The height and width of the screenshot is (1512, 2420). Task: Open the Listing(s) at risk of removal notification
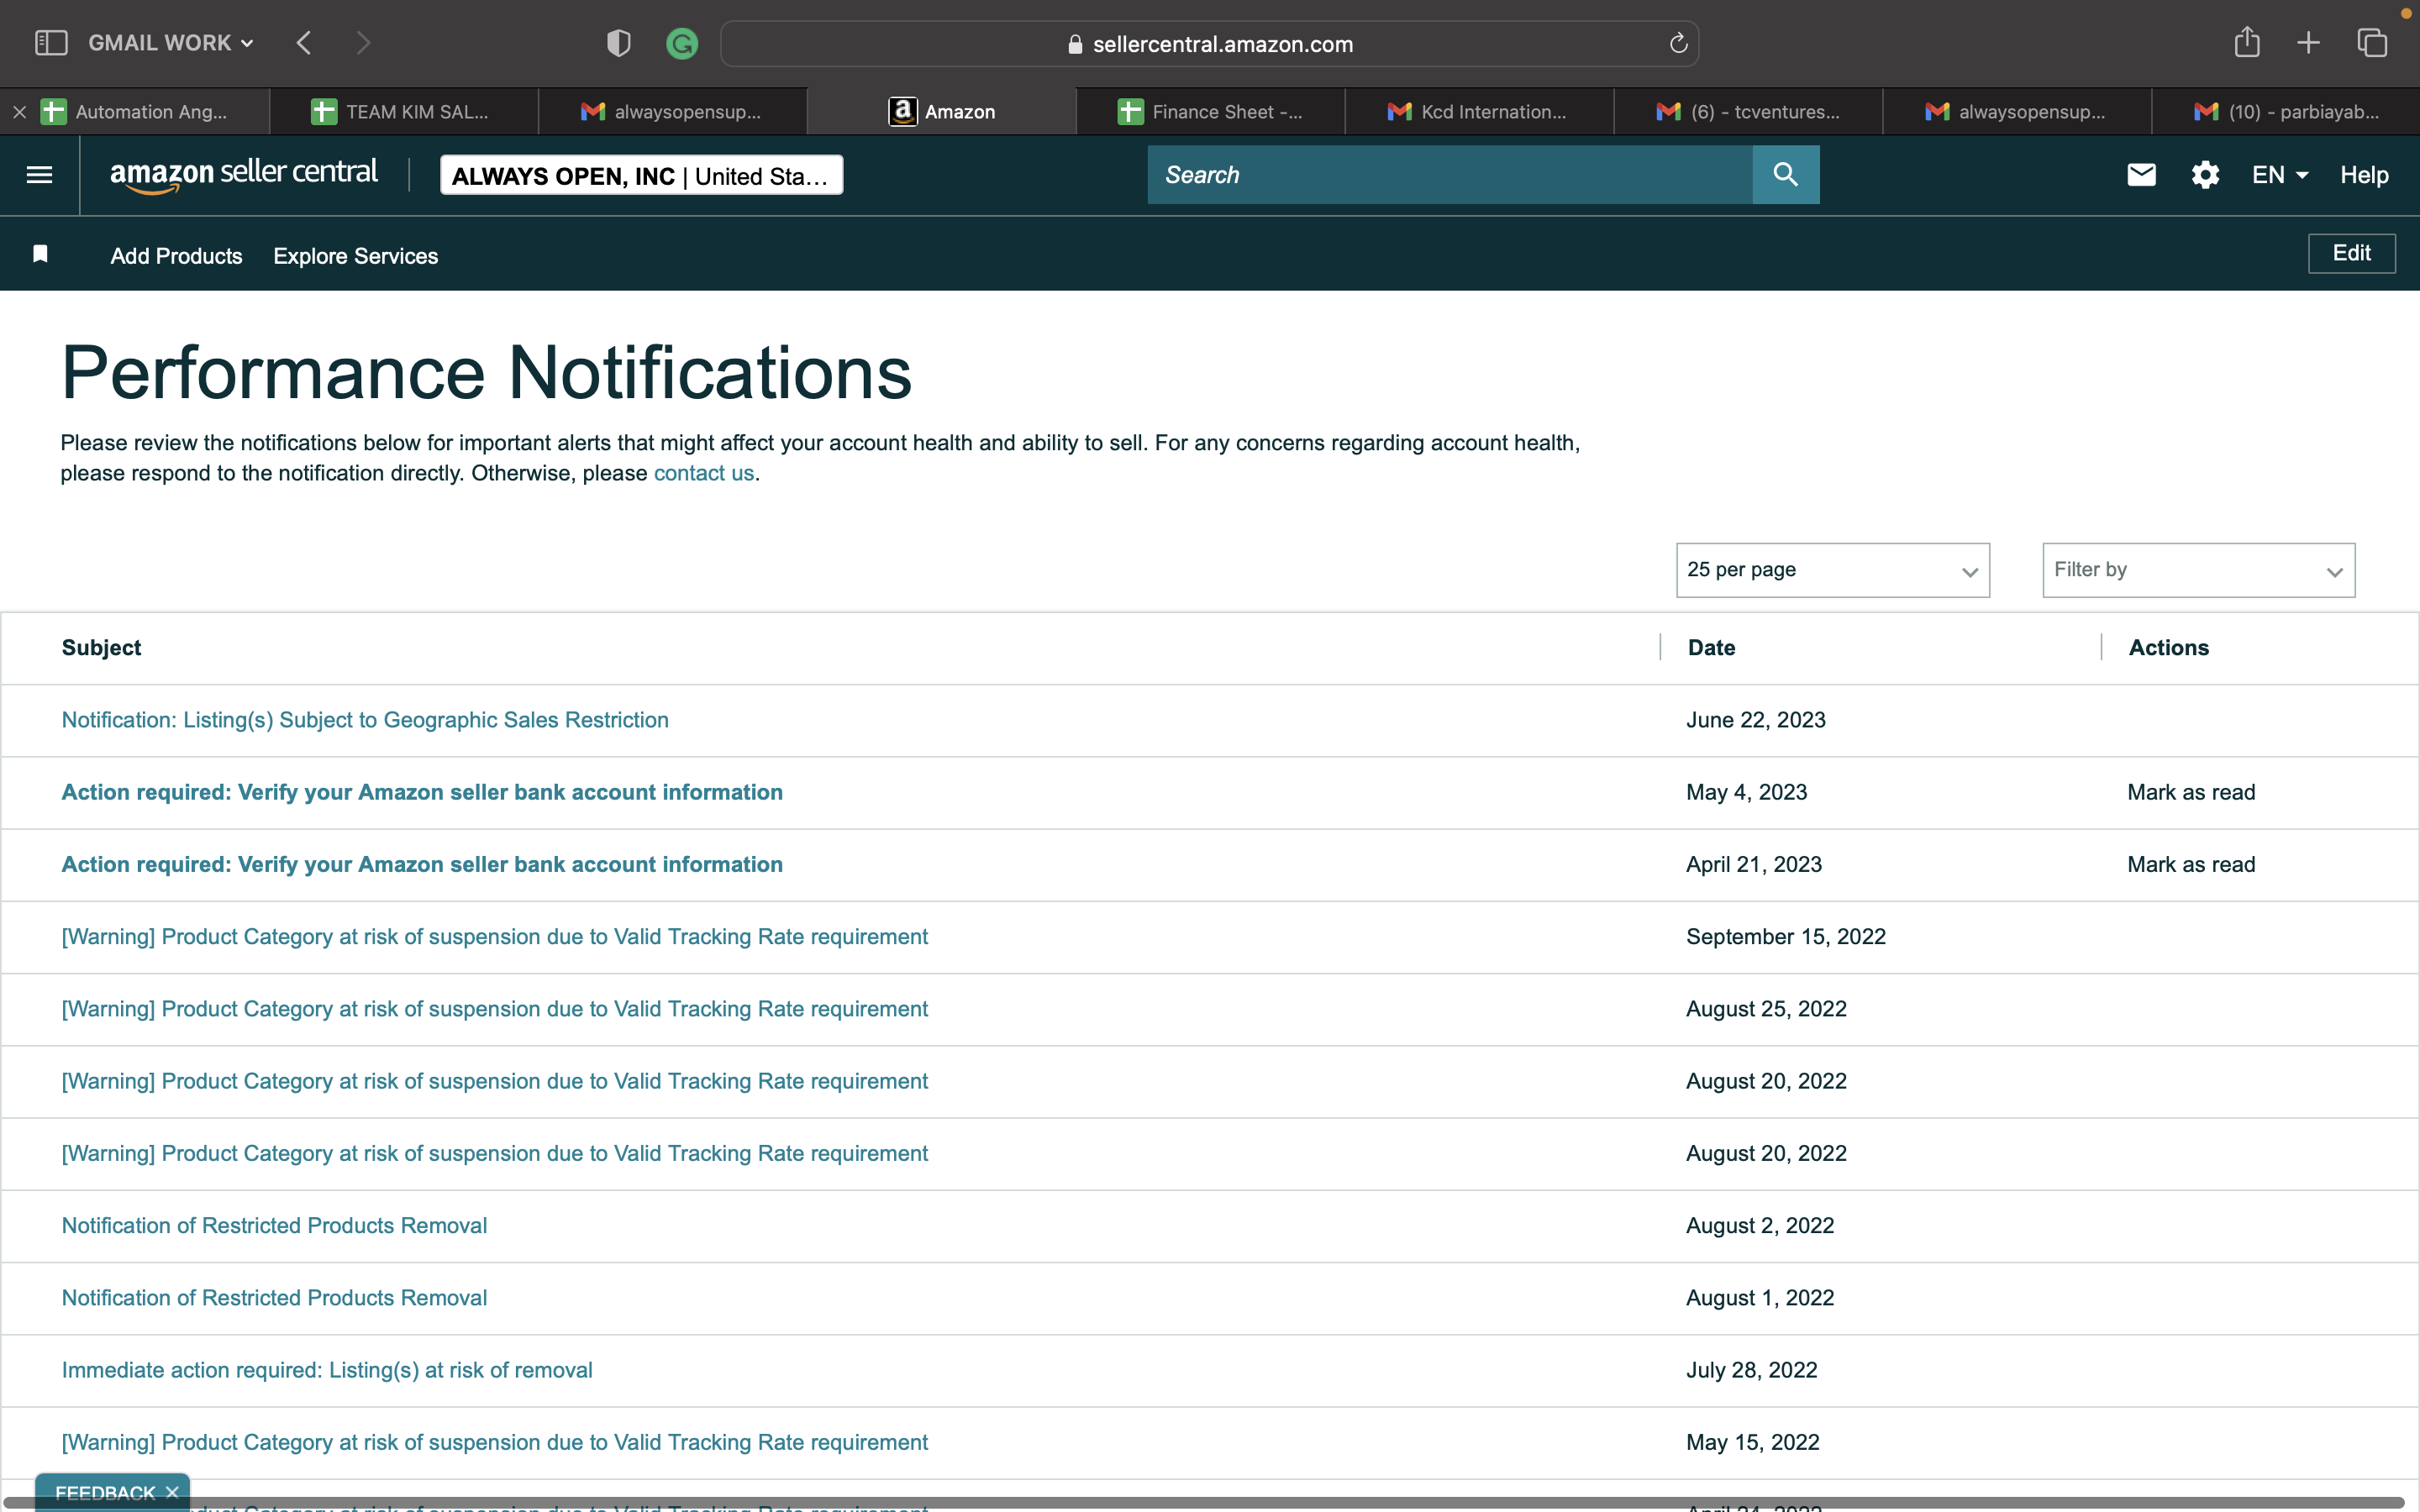coord(327,1370)
